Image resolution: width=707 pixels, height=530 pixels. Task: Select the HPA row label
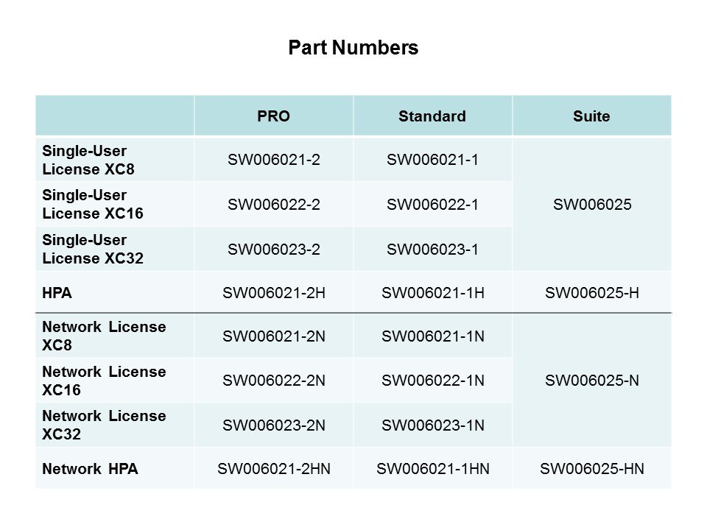point(57,293)
